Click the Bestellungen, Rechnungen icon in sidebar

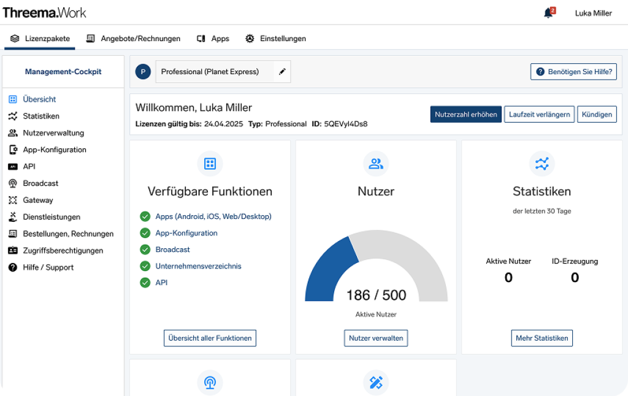pos(13,234)
